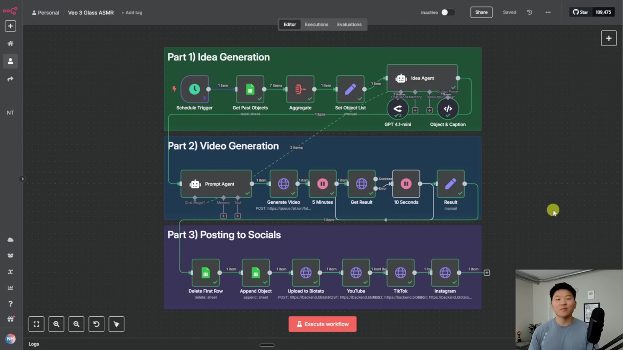Switch to the Evaluations tab
This screenshot has width=623, height=350.
(350, 25)
